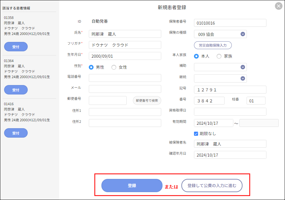Click the メール input field
This screenshot has height=200, width=285.
pyautogui.click(x=125, y=89)
